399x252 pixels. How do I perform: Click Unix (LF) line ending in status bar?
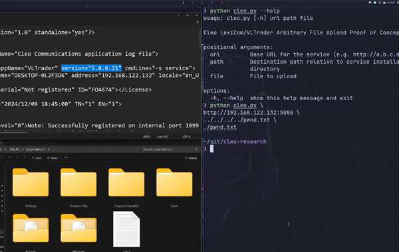tap(162, 137)
